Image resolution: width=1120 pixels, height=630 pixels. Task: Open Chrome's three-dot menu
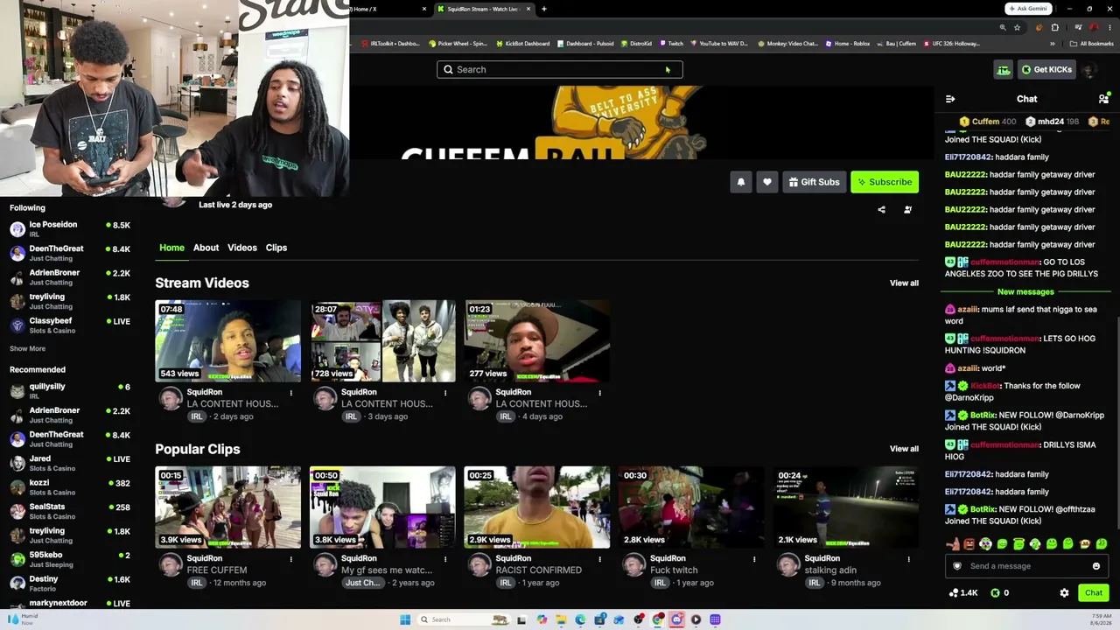(x=1109, y=28)
